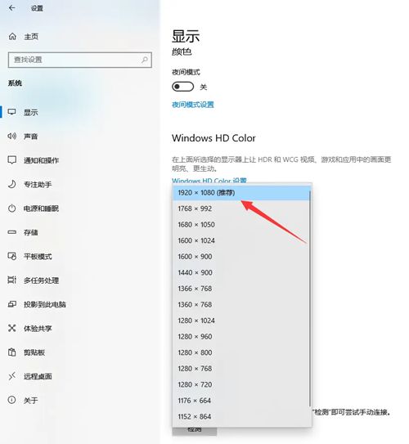Click the search magnifier icon

145,60
